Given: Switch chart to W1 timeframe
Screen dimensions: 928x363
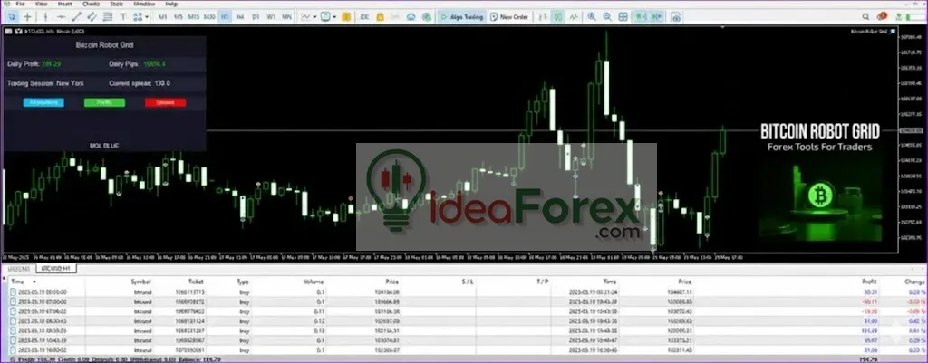Looking at the screenshot, I should [x=271, y=17].
